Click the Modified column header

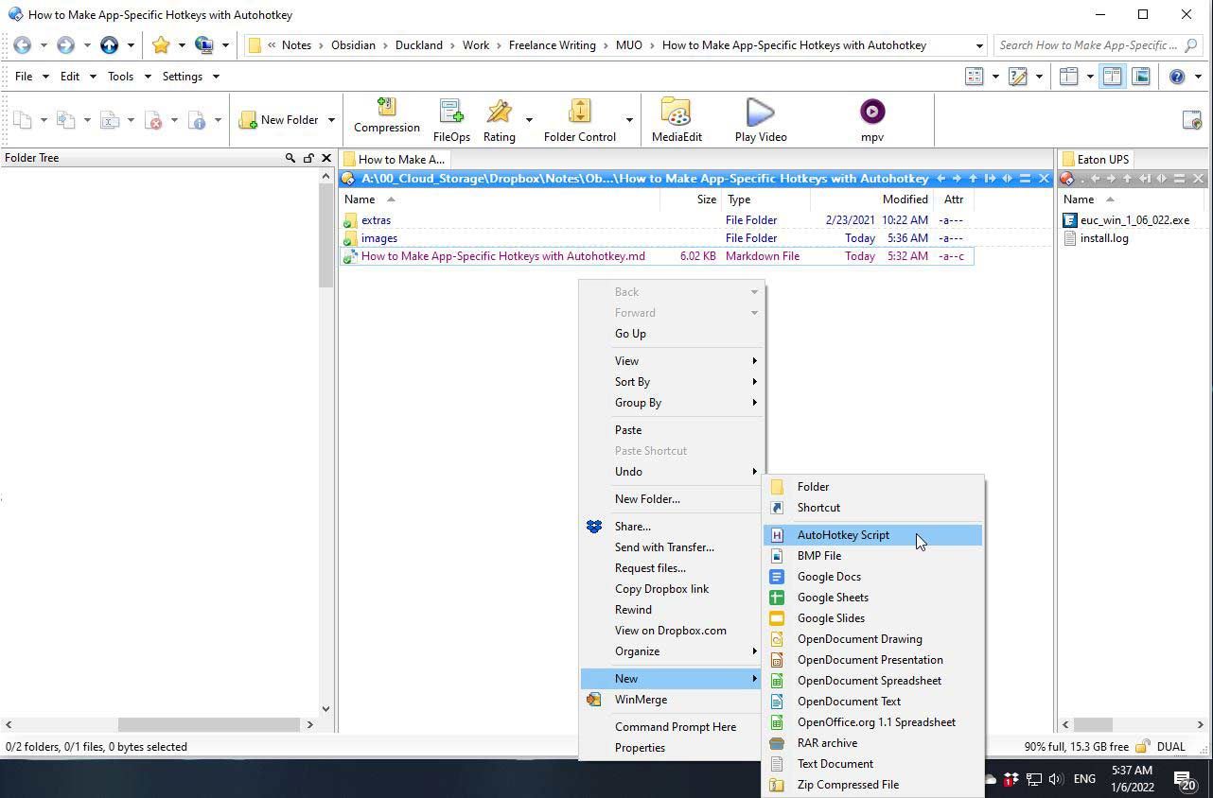click(x=905, y=199)
